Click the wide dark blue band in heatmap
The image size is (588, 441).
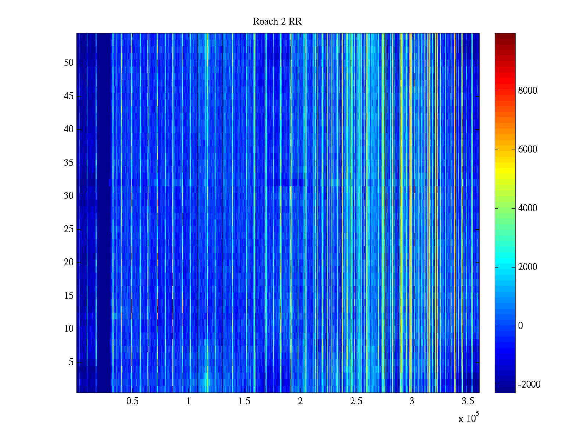tap(104, 213)
